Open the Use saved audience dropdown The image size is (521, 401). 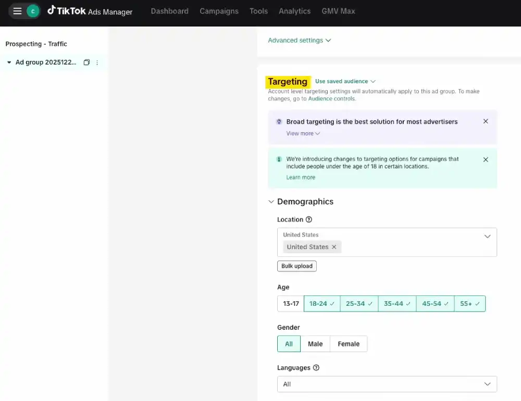345,81
